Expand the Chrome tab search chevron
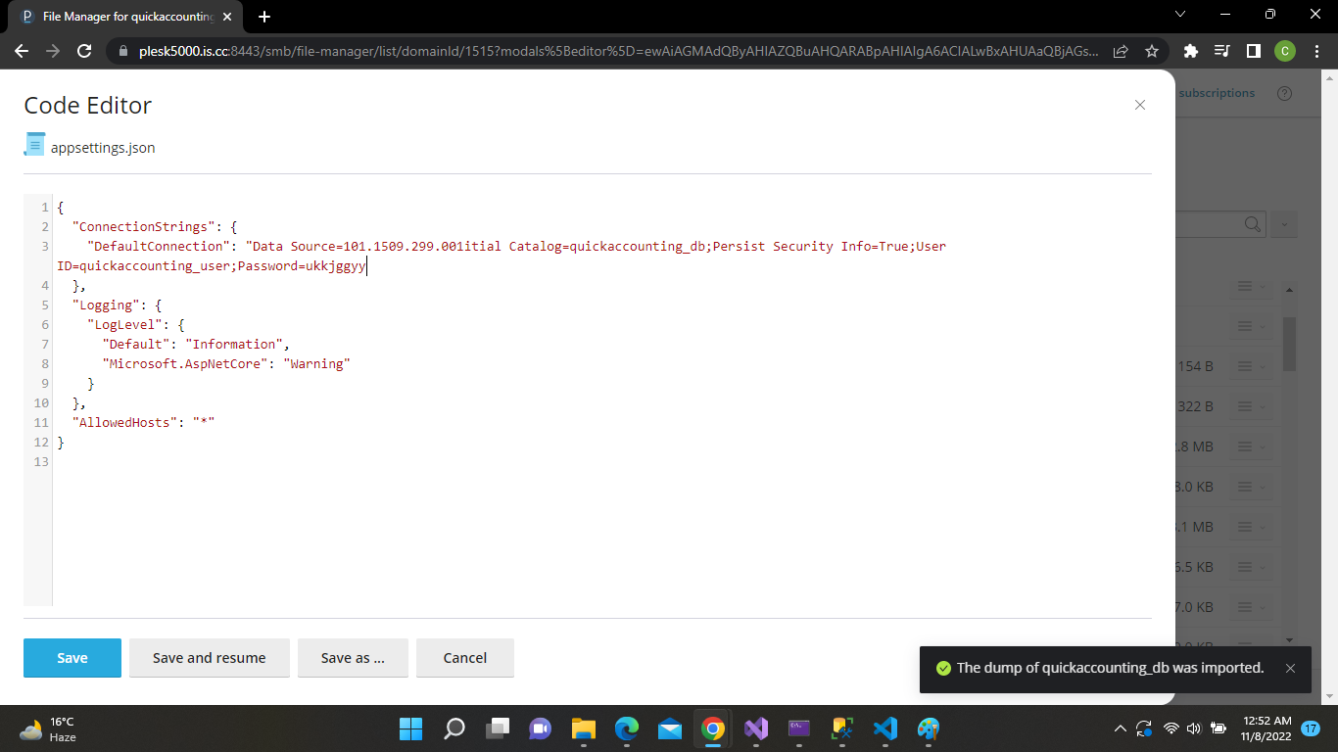 click(x=1179, y=15)
